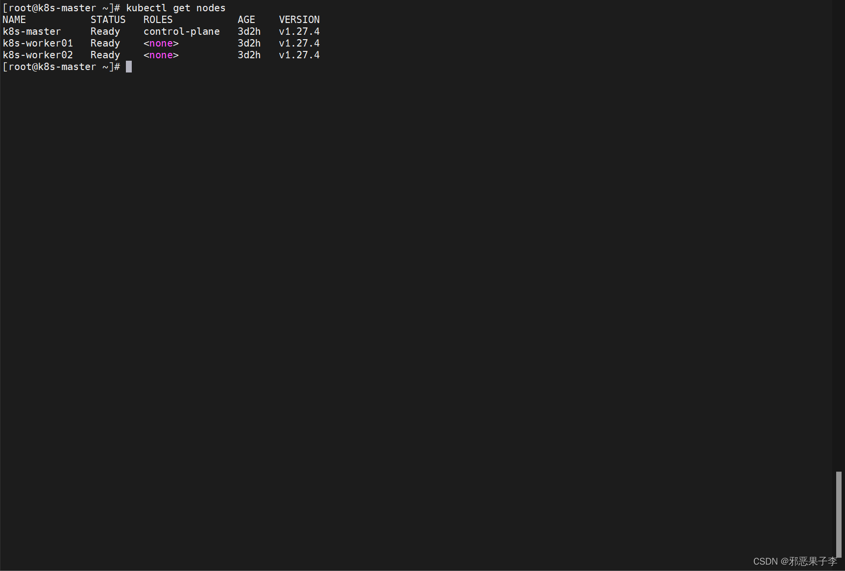Viewport: 845px width, 571px height.
Task: Click the first '[root@k8s-master ~]#' prompt
Action: pyautogui.click(x=61, y=8)
